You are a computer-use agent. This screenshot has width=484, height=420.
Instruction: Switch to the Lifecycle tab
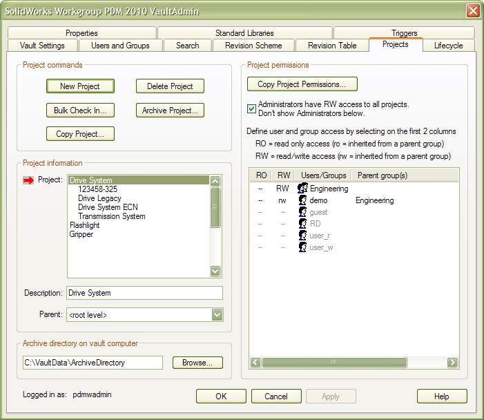[x=449, y=46]
